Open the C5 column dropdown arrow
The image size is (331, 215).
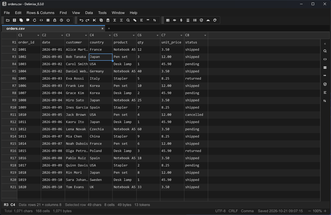(x=134, y=35)
